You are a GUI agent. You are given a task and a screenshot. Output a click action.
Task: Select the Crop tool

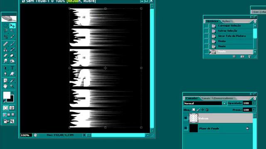click(x=5, y=37)
